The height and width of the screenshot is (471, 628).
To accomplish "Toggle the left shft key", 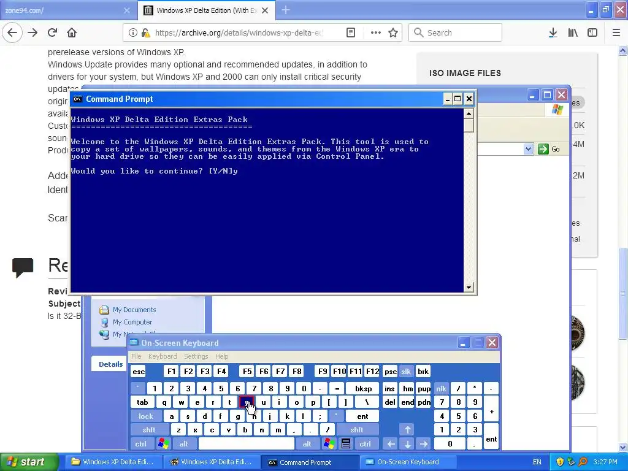I will pos(148,430).
